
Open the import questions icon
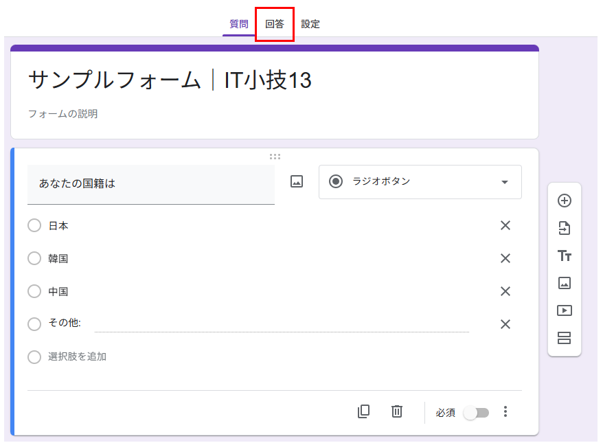pos(565,228)
